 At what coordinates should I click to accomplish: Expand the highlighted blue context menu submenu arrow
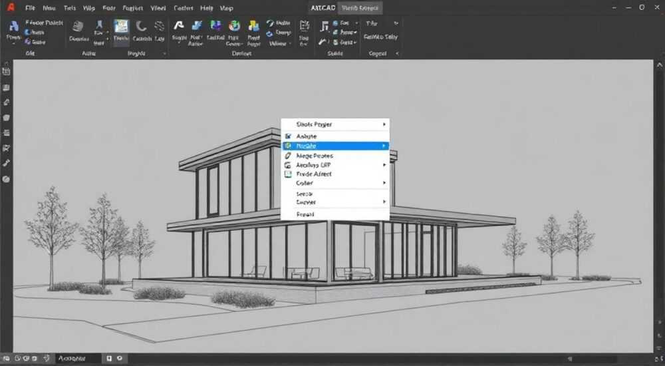click(384, 146)
